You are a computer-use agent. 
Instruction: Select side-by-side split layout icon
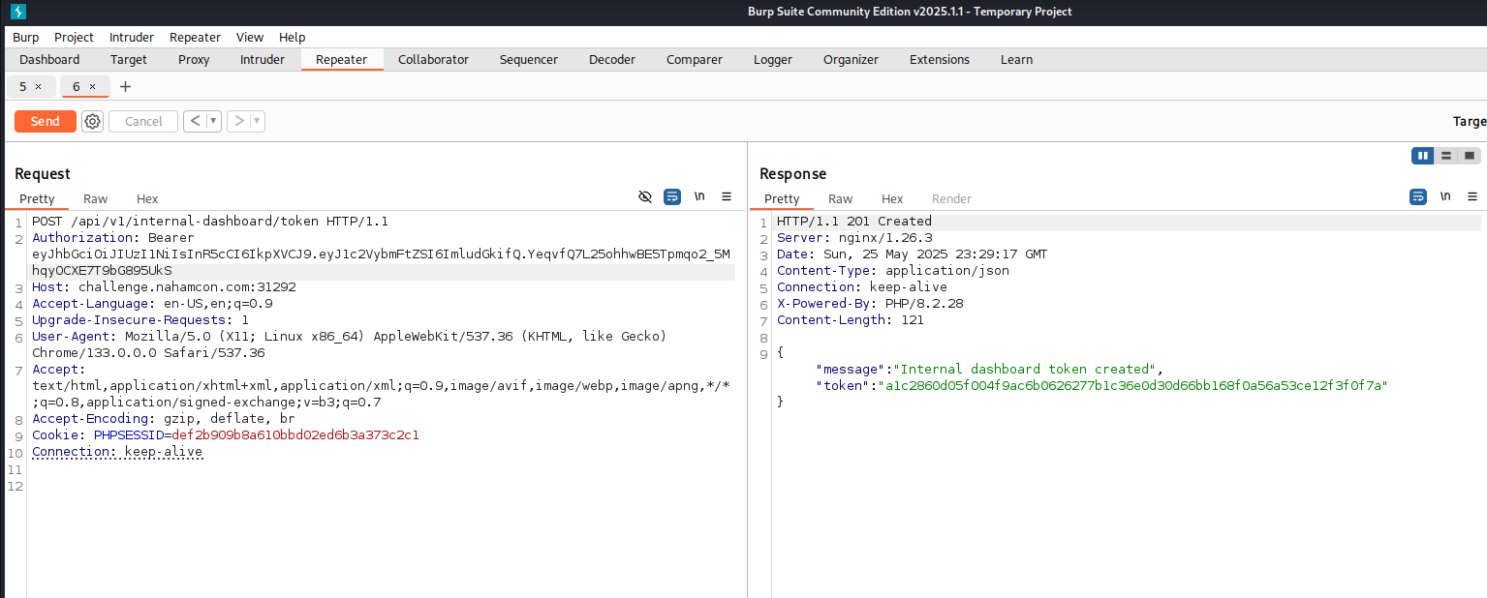pyautogui.click(x=1422, y=156)
